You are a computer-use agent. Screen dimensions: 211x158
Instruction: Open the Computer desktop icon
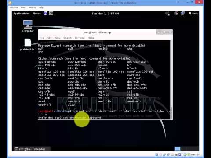tap(28, 26)
